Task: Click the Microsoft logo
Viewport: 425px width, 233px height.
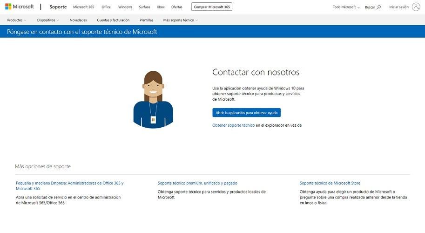Action: [x=19, y=7]
